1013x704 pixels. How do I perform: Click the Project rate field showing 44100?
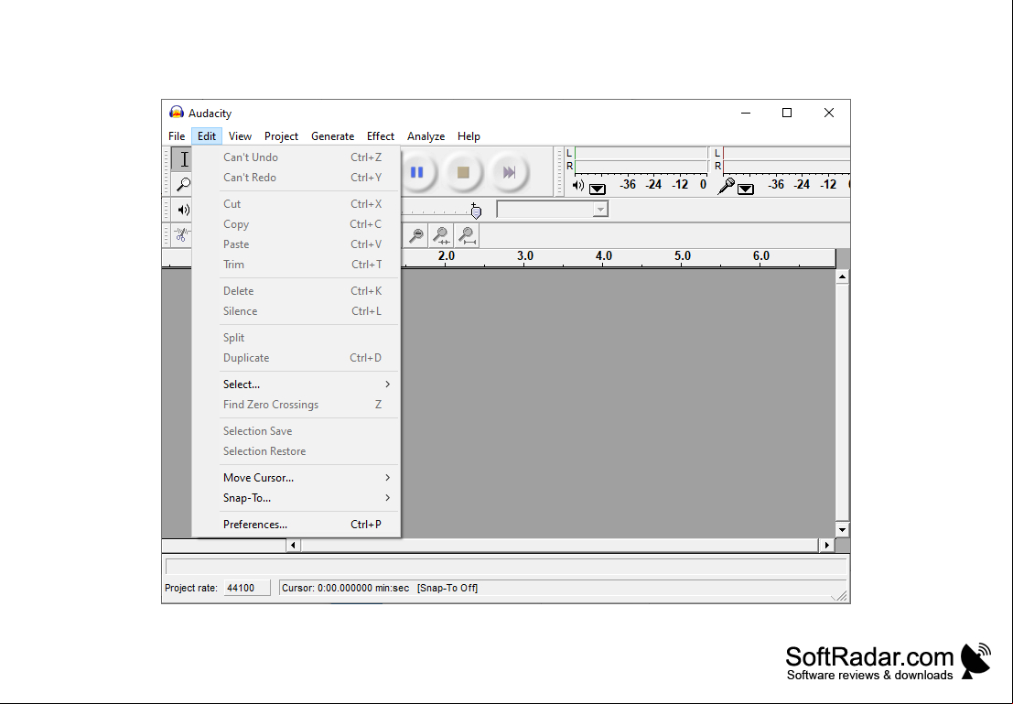point(247,588)
